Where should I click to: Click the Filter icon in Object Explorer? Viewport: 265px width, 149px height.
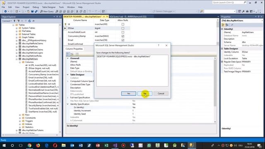26,21
